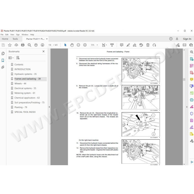This screenshot has height=194, width=194.
Task: Open the Sign menu
Action: (18, 35)
